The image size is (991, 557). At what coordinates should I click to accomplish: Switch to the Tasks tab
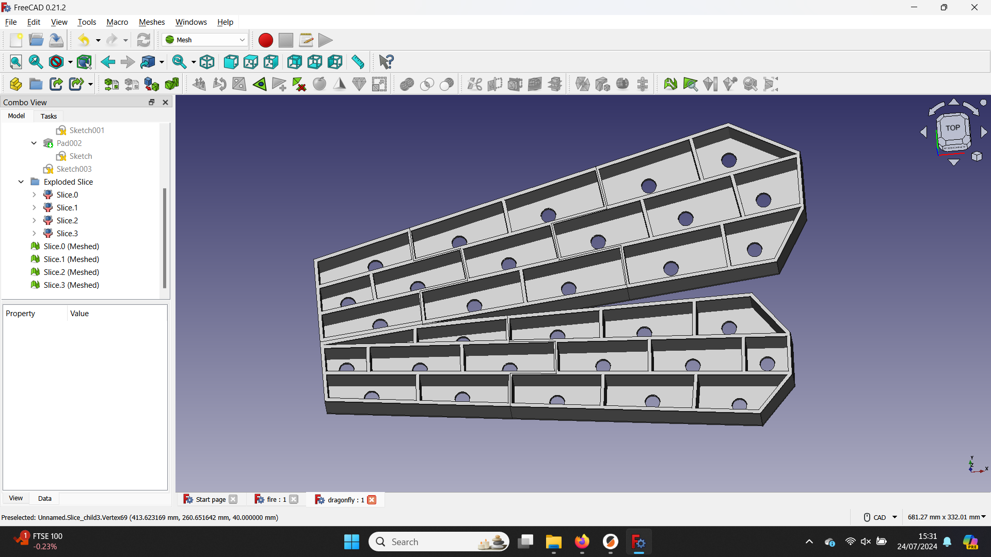click(47, 116)
